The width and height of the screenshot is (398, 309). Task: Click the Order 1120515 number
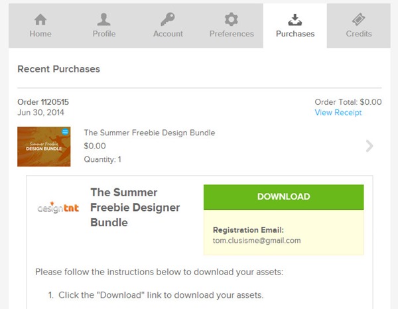click(43, 102)
